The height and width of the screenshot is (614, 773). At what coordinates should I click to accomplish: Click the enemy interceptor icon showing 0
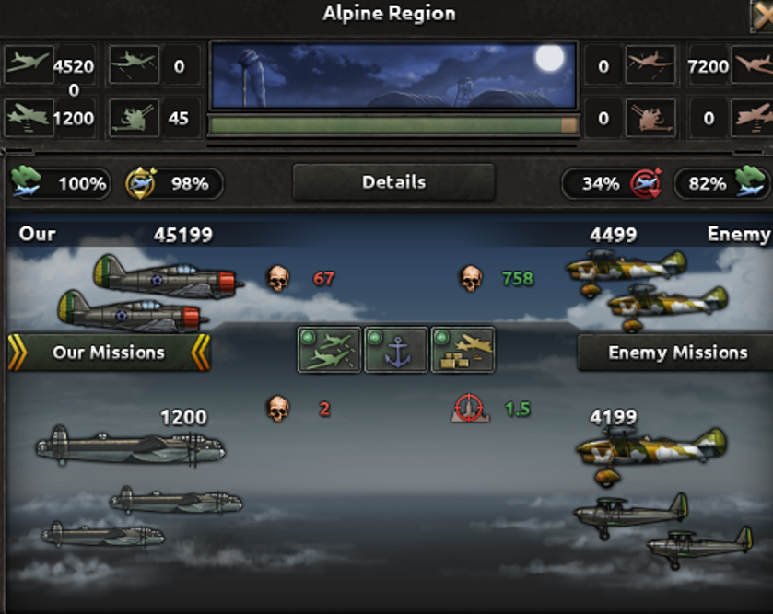[x=650, y=64]
